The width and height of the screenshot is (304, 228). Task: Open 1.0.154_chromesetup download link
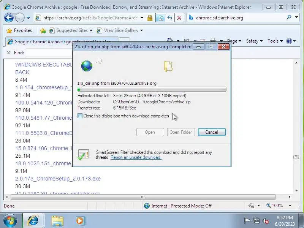click(44, 87)
